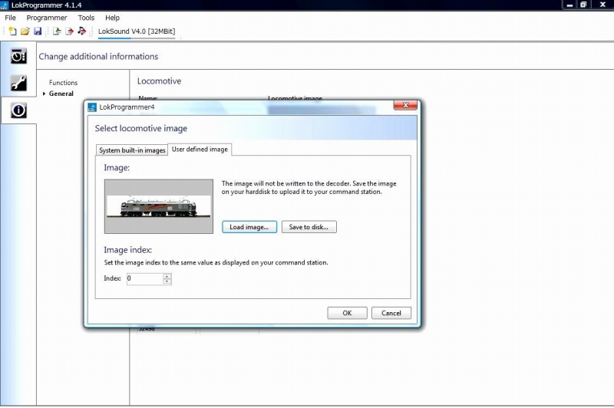The image size is (614, 408).
Task: Switch to System built-in images tab
Action: 132,150
